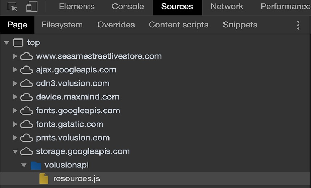Toggle the device toolbar icon
This screenshot has width=311, height=188.
click(x=32, y=7)
